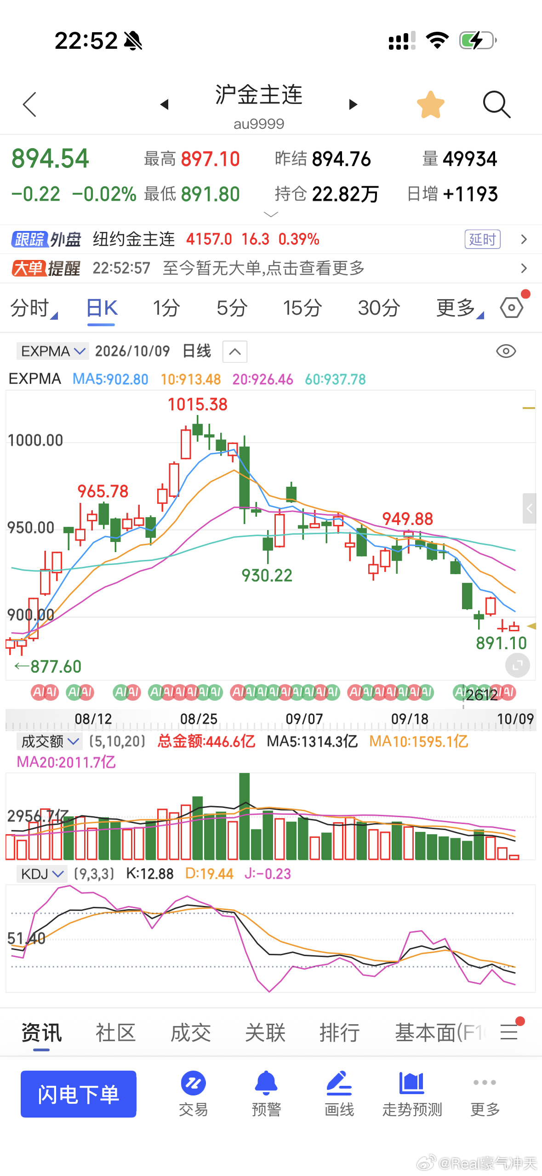Open the 纽约金主连 external market row

pos(271,239)
